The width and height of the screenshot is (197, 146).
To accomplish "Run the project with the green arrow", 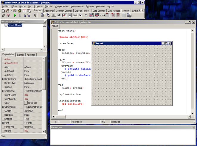I will point(15,15).
